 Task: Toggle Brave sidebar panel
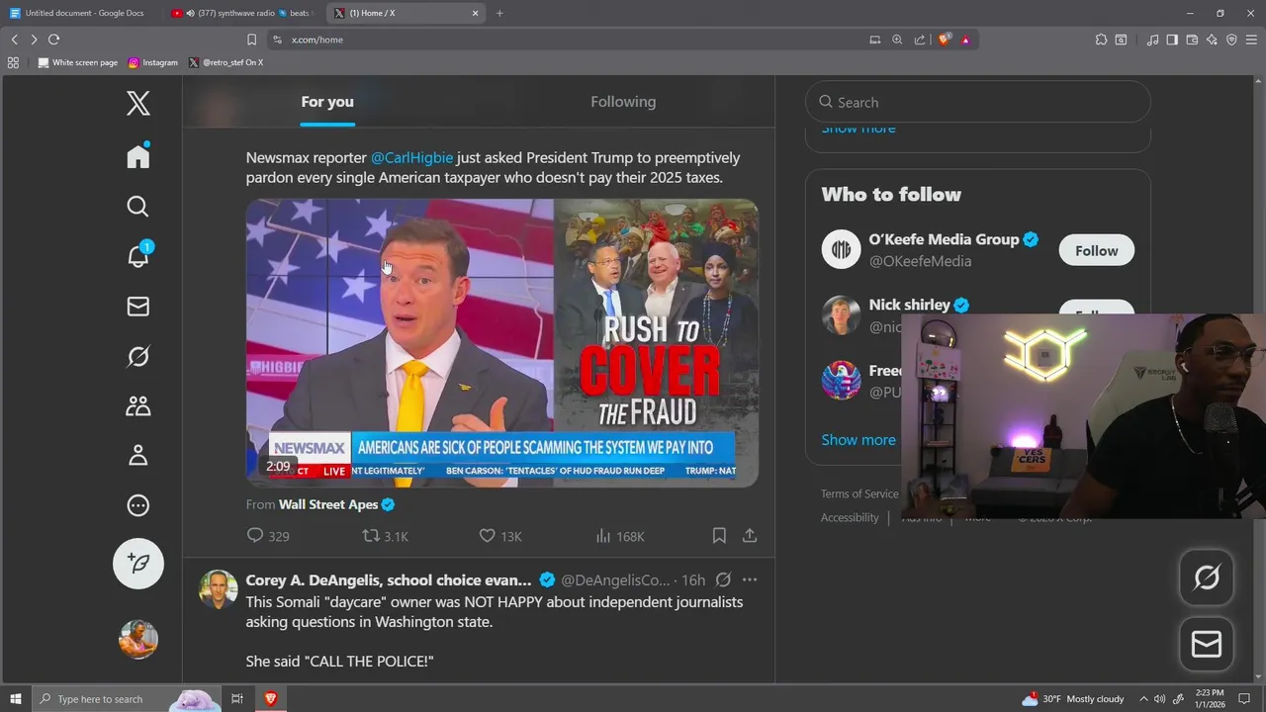1172,40
